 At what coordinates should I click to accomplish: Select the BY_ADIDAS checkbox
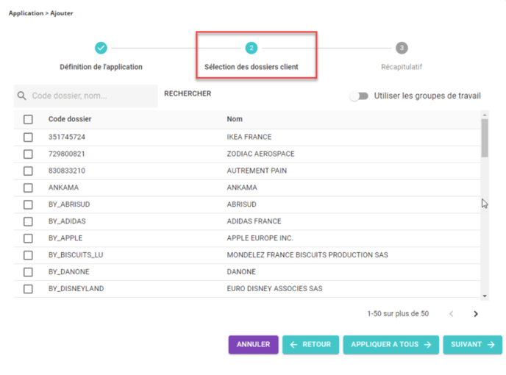point(28,221)
